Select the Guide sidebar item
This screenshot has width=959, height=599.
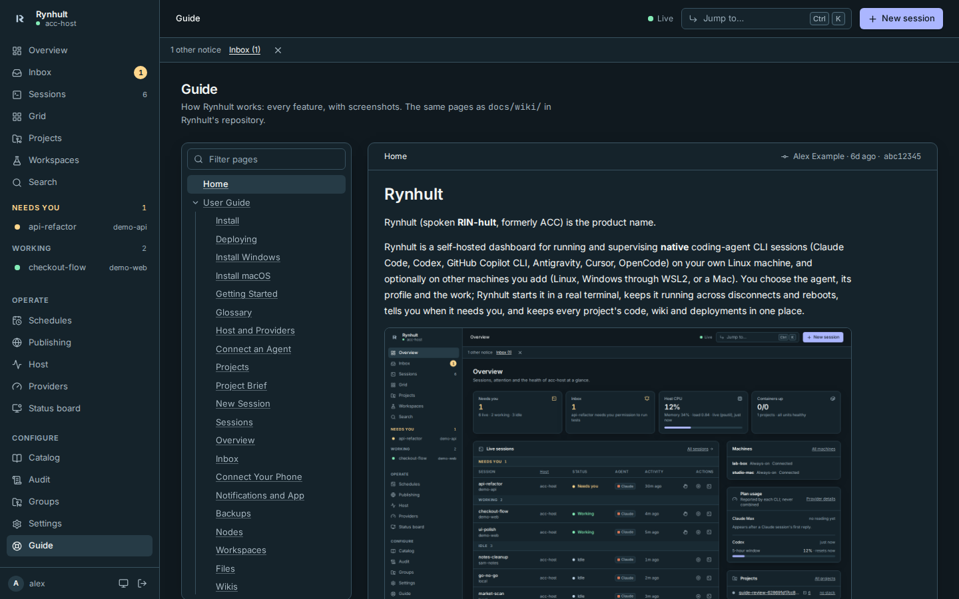pyautogui.click(x=79, y=546)
